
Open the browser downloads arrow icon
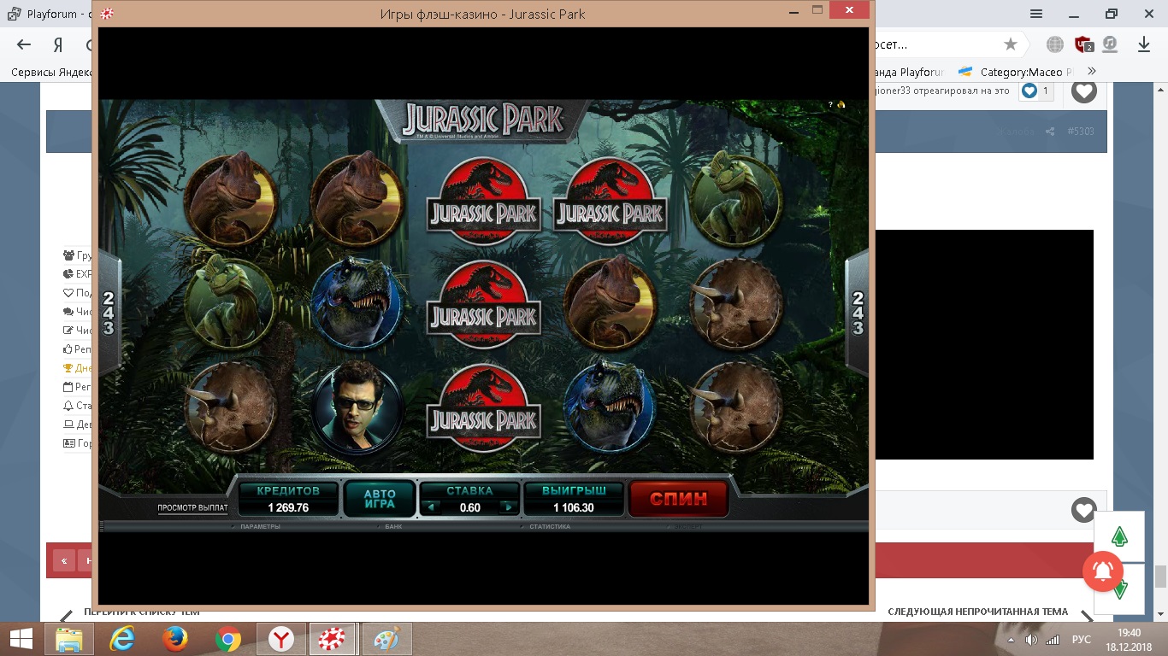pyautogui.click(x=1143, y=44)
